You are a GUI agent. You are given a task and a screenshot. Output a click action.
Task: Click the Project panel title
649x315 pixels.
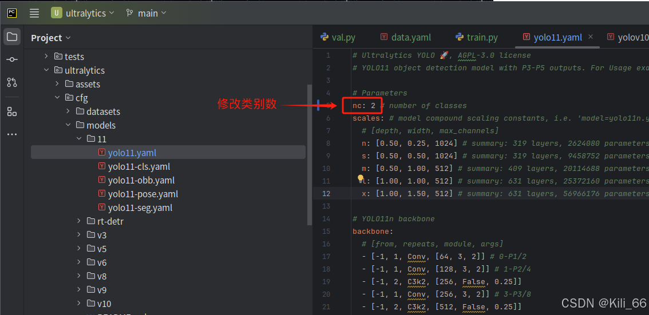(46, 38)
